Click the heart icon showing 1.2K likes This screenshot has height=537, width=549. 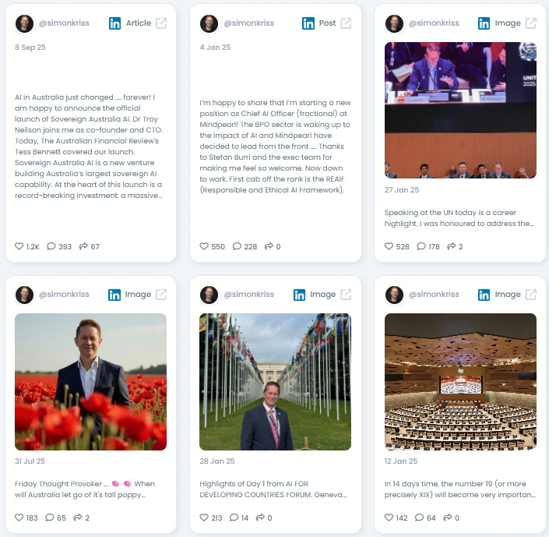click(x=19, y=246)
